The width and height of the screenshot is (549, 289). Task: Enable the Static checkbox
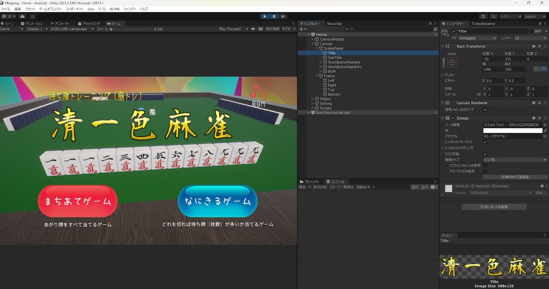pyautogui.click(x=531, y=31)
